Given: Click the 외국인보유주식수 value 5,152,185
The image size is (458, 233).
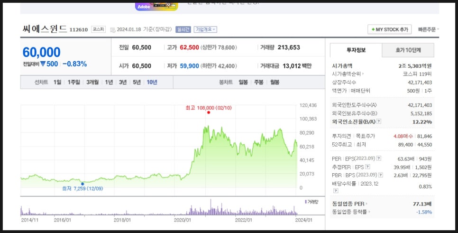Looking at the screenshot, I should (x=421, y=113).
